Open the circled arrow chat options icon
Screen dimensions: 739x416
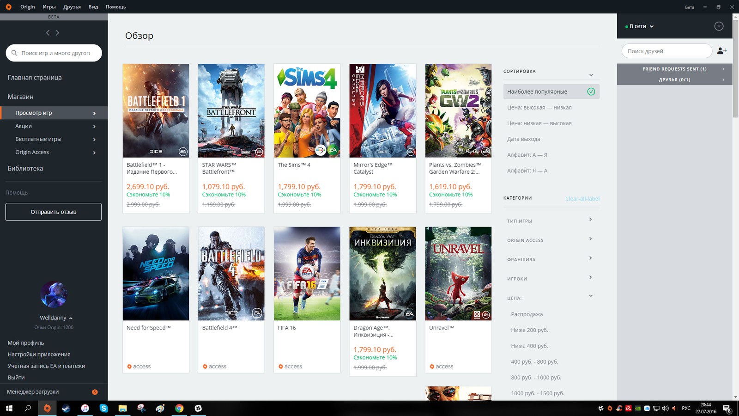click(719, 26)
